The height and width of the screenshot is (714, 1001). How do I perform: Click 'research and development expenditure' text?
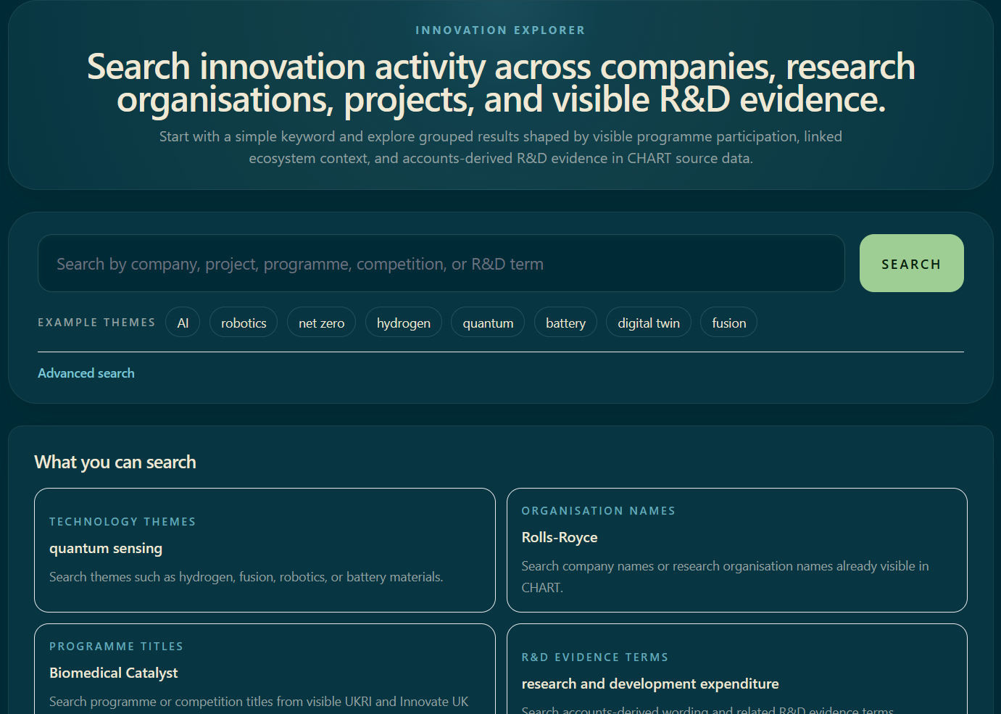point(650,684)
